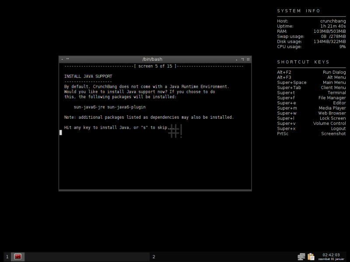Click the "Alt Menu" shortcut description
This screenshot has width=350, height=262.
click(336, 77)
